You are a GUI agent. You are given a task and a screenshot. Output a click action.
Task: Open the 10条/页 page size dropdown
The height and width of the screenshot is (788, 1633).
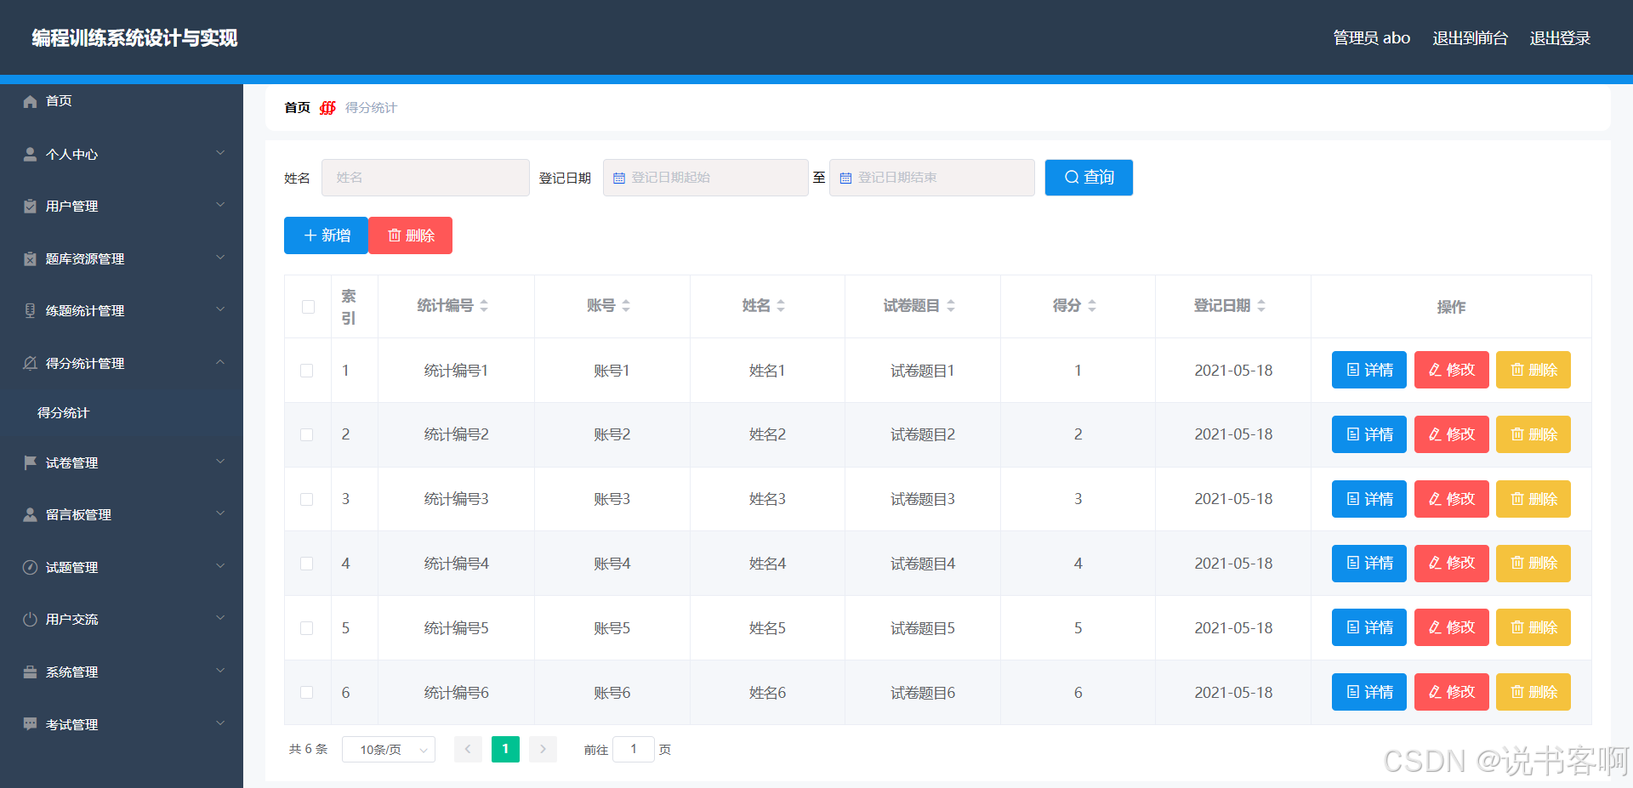pos(389,749)
